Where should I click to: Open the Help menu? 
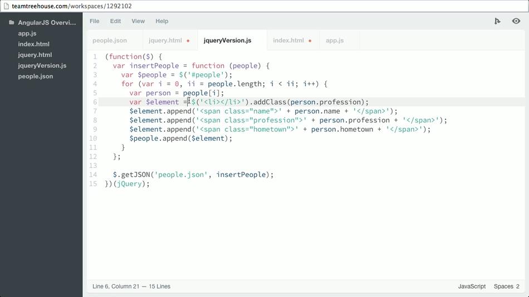162,21
